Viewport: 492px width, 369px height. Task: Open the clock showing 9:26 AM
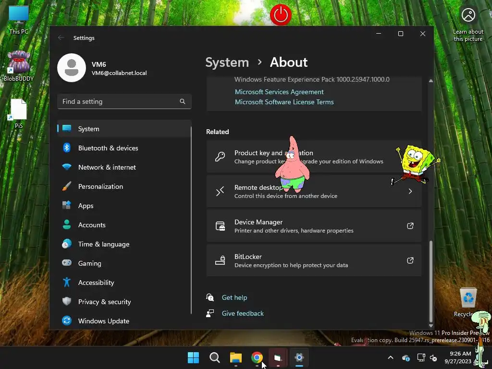[458, 357]
